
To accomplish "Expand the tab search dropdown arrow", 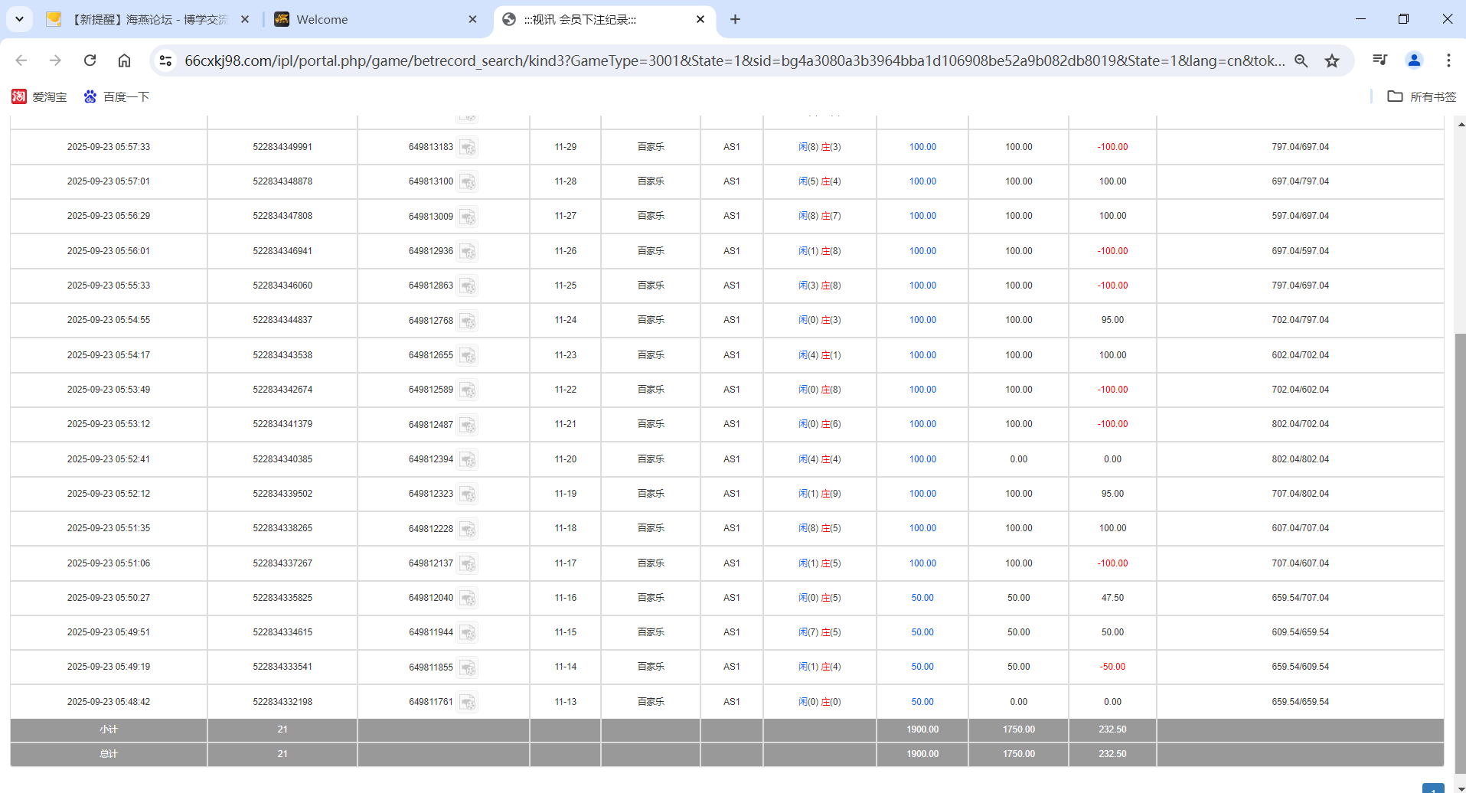I will 19,19.
